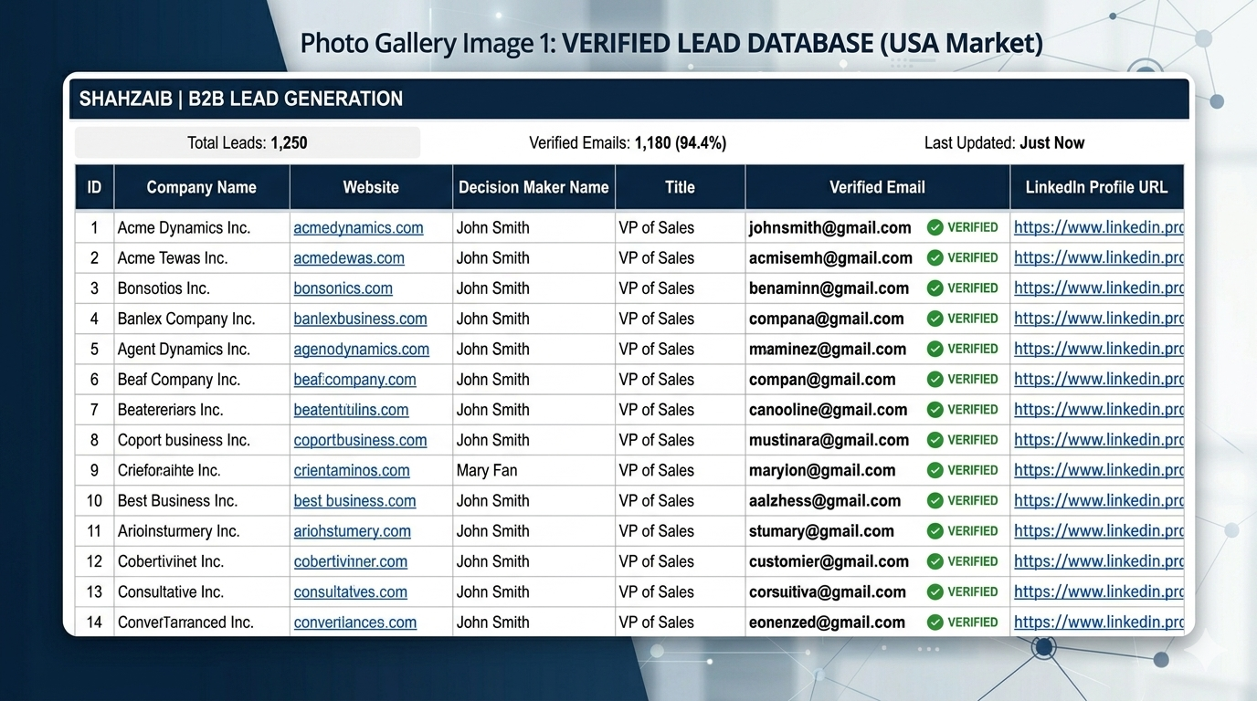Open the LinkedIn profile URL in row 1
The width and height of the screenshot is (1257, 701).
[x=1098, y=228]
